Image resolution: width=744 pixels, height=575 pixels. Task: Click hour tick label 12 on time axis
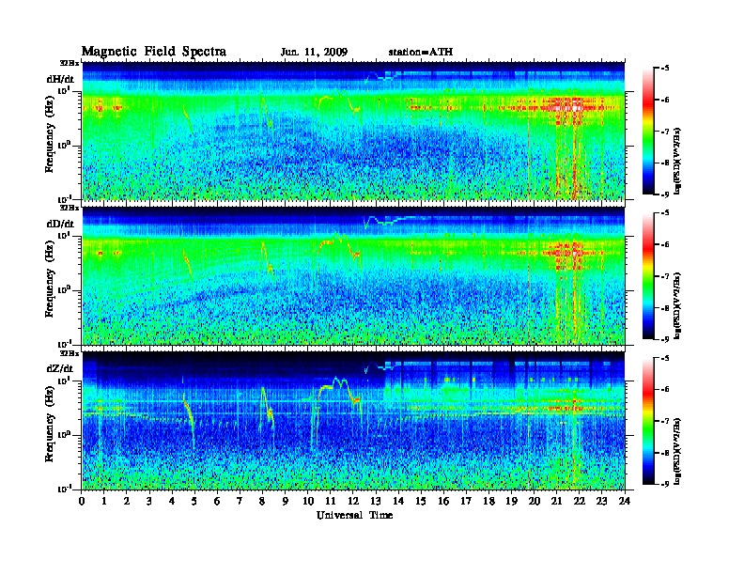click(x=353, y=502)
